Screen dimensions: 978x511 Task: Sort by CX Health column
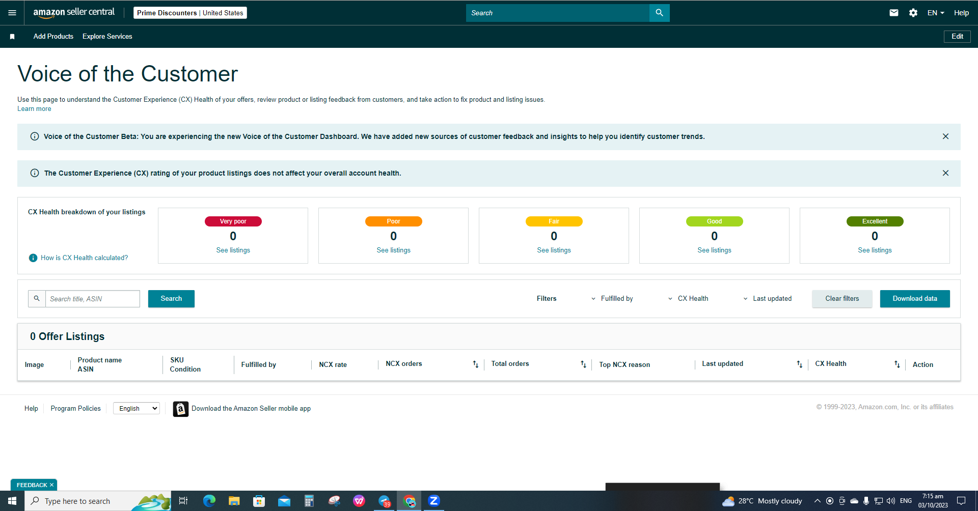click(x=897, y=364)
